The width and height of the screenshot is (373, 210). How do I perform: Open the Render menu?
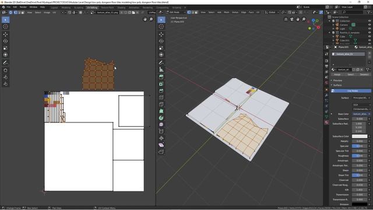(x=23, y=7)
